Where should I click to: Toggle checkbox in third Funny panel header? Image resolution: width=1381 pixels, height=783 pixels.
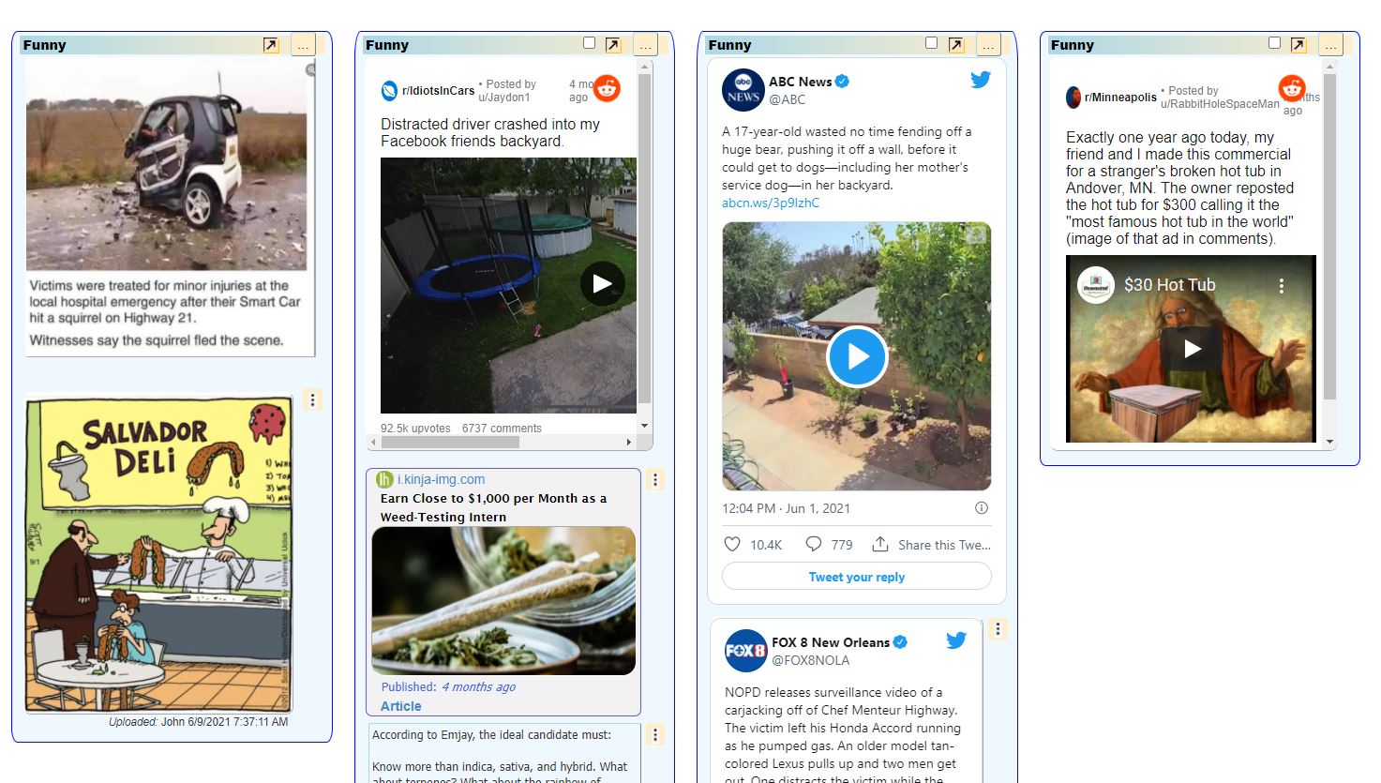(931, 42)
